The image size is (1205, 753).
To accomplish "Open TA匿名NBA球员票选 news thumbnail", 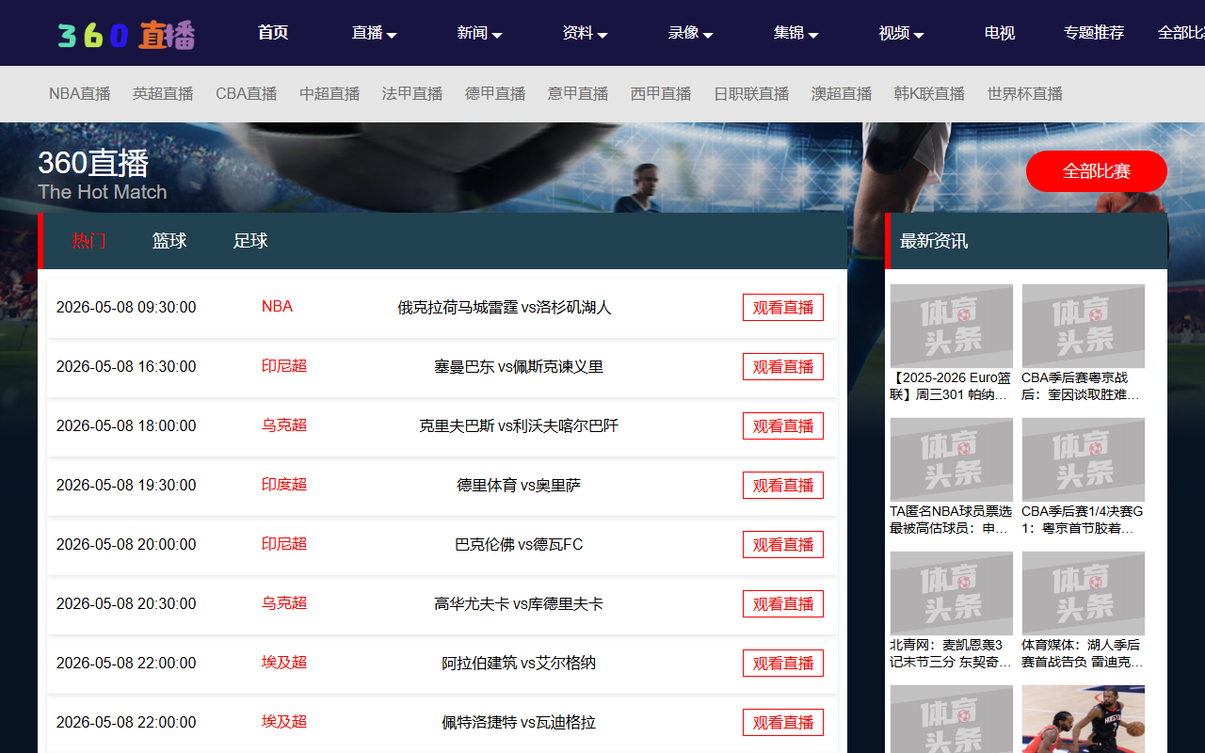I will pyautogui.click(x=952, y=459).
